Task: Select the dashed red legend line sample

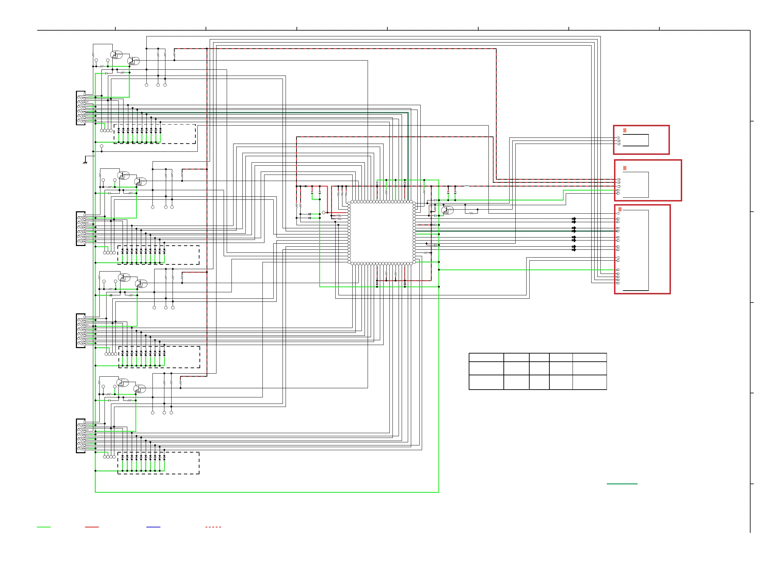Action: (x=213, y=527)
